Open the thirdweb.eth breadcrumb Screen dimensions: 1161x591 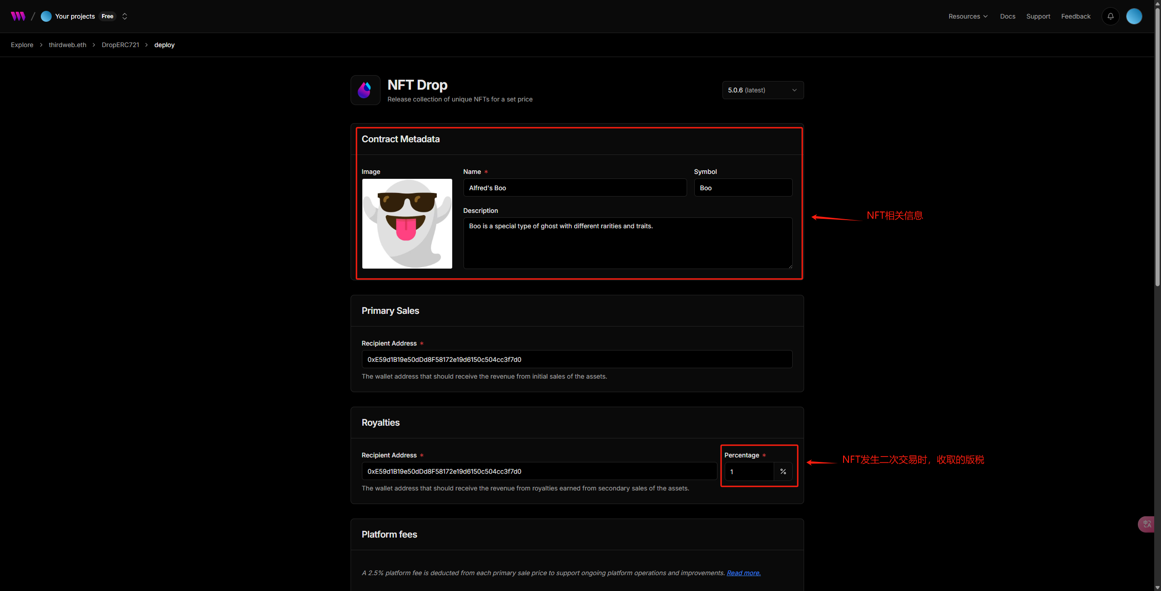click(x=67, y=45)
